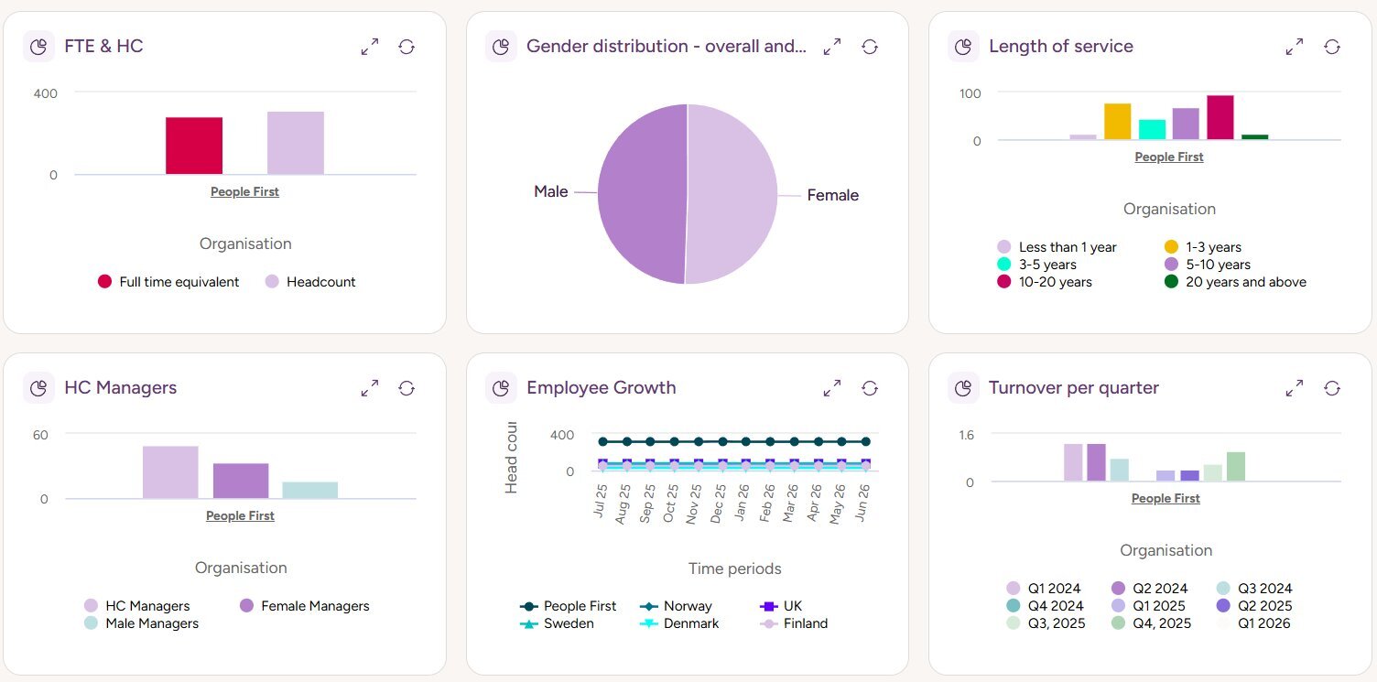
Task: Click the 'Turnover per quarter' card title
Action: point(1074,388)
